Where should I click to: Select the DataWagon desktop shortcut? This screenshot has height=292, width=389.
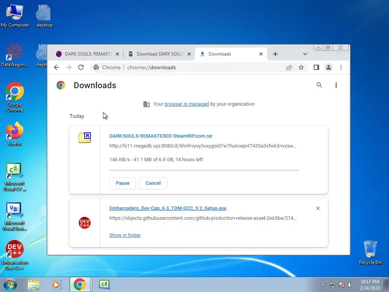point(15,55)
